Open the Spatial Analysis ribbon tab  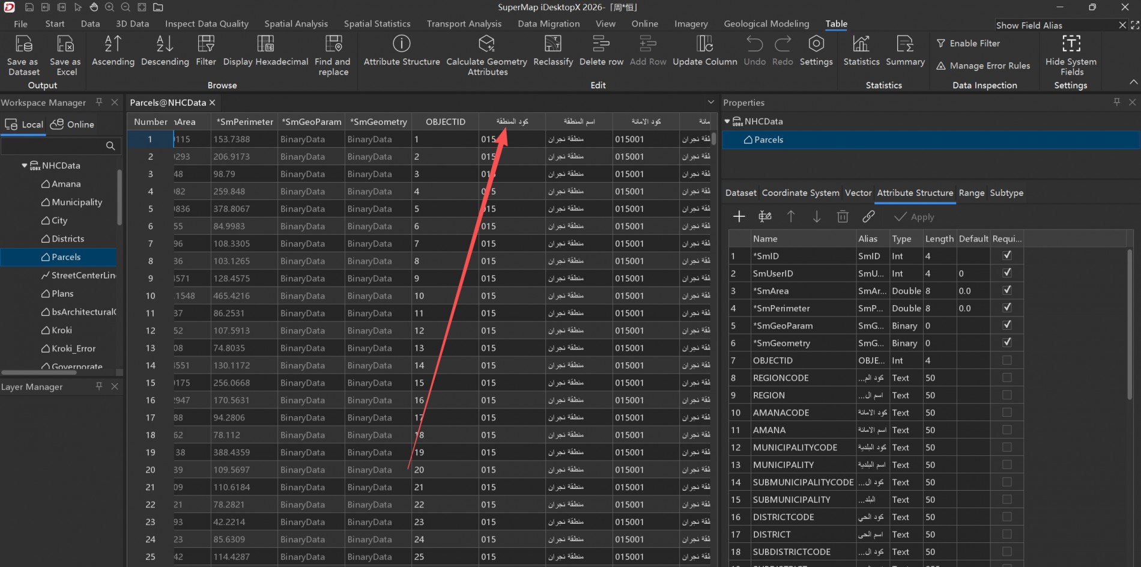point(296,24)
